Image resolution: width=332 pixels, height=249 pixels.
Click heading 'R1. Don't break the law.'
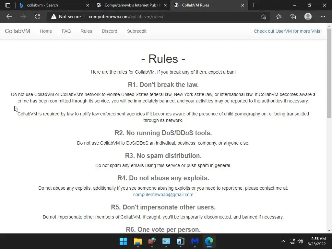point(163,85)
